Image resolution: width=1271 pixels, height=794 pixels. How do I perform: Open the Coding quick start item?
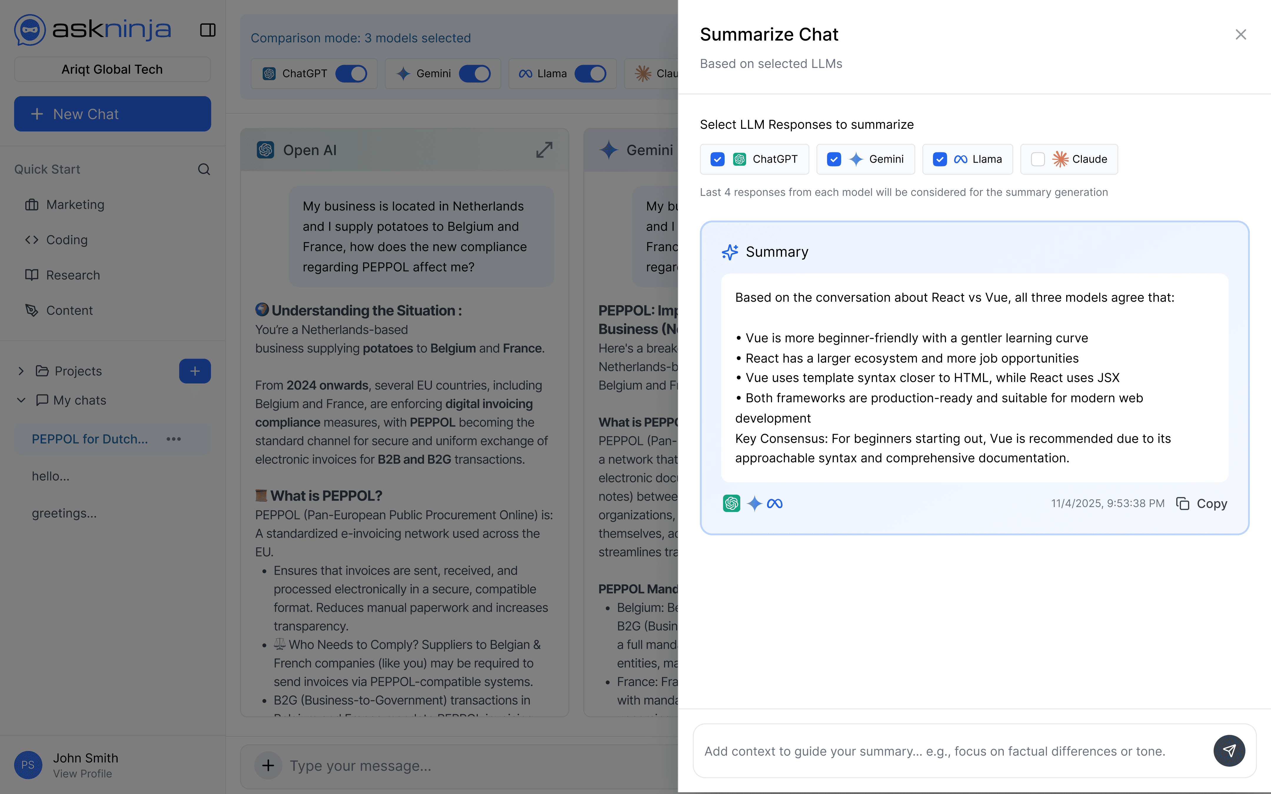[67, 240]
